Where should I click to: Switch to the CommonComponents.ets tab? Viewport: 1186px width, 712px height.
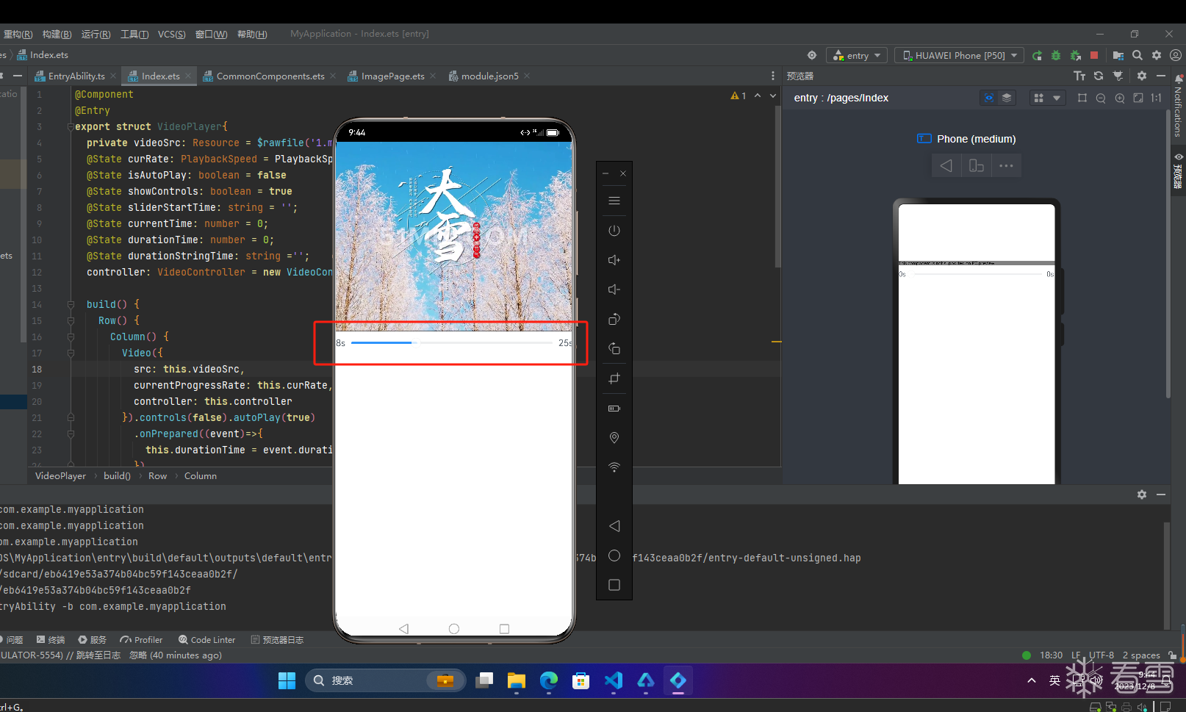[x=270, y=76]
